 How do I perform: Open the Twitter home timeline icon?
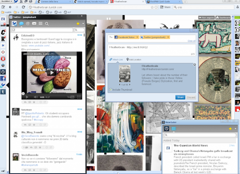[x=21, y=23]
